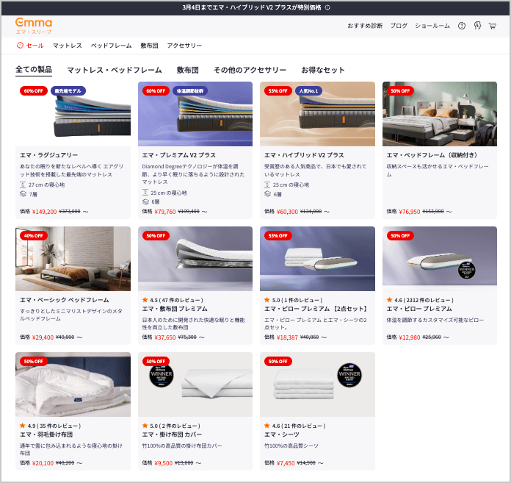The height and width of the screenshot is (483, 511).
Task: Click the 27 cm の寝心地 text
Action: [x=46, y=185]
